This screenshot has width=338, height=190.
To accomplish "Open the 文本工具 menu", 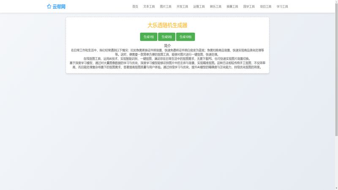I will (x=149, y=7).
